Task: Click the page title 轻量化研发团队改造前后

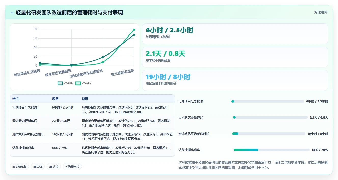Action: pyautogui.click(x=69, y=12)
